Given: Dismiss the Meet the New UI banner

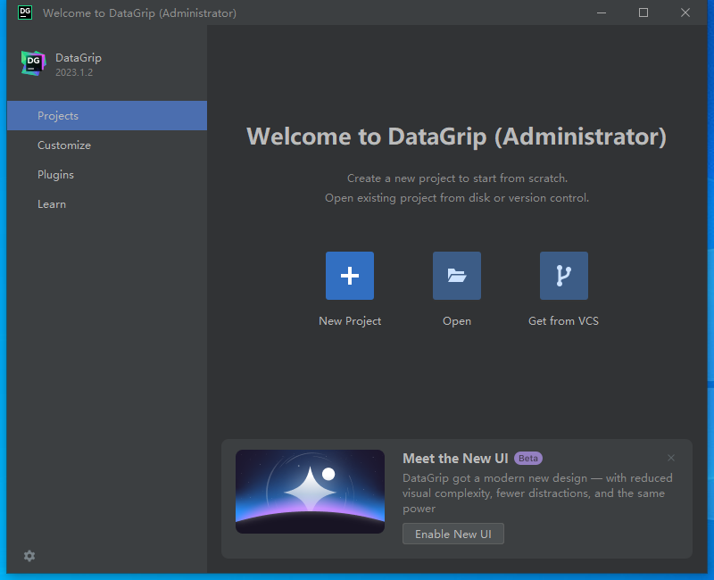Looking at the screenshot, I should pos(670,457).
